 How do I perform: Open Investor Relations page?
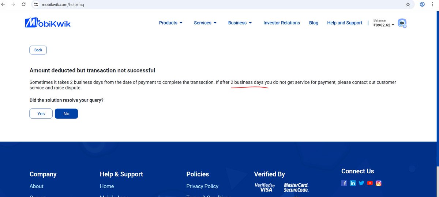coord(282,23)
